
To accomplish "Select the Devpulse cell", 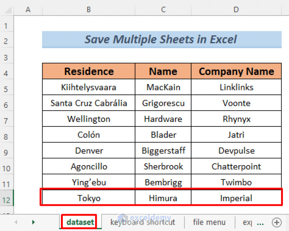I will coord(236,150).
